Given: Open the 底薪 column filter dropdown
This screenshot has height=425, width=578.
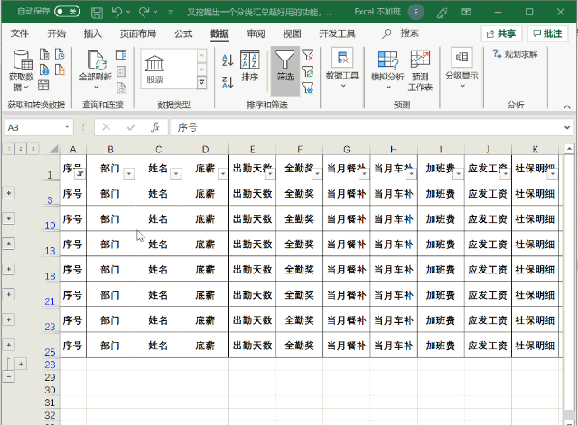Looking at the screenshot, I should (223, 173).
